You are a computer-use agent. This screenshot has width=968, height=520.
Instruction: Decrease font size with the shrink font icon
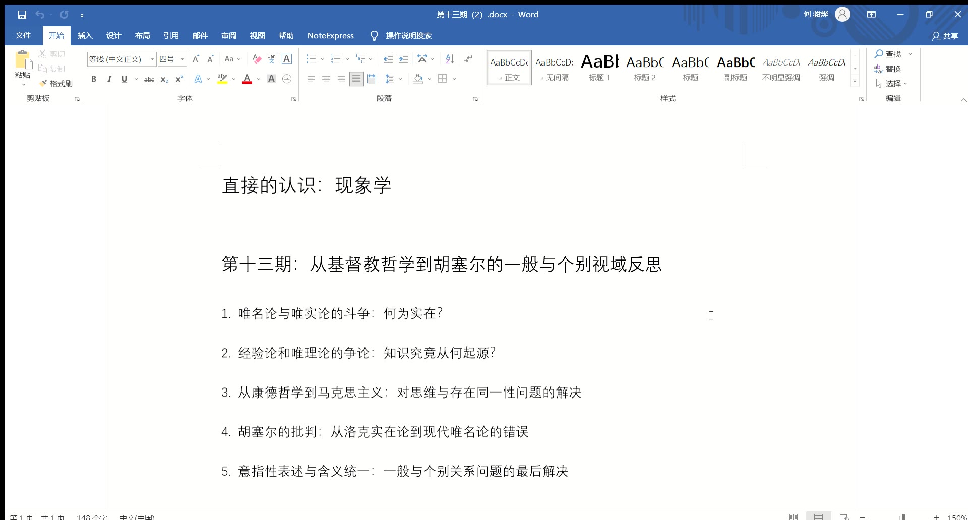click(211, 59)
